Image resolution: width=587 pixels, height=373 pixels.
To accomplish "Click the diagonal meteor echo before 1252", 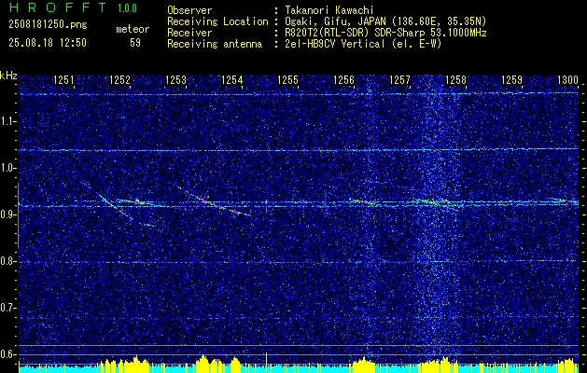I will (114, 205).
